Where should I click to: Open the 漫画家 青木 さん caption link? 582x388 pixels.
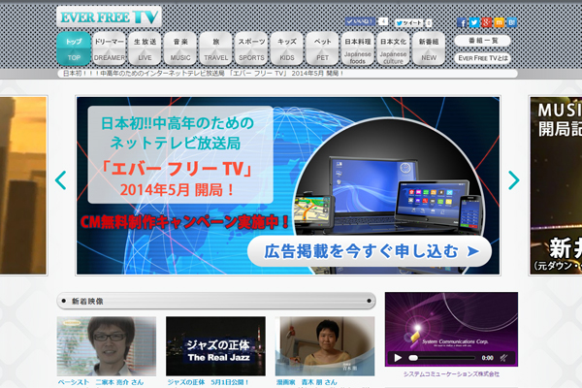tap(307, 382)
